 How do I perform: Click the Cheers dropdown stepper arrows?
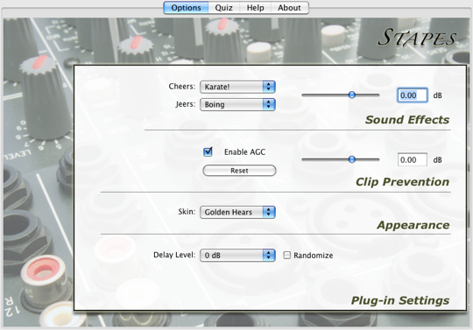click(269, 87)
